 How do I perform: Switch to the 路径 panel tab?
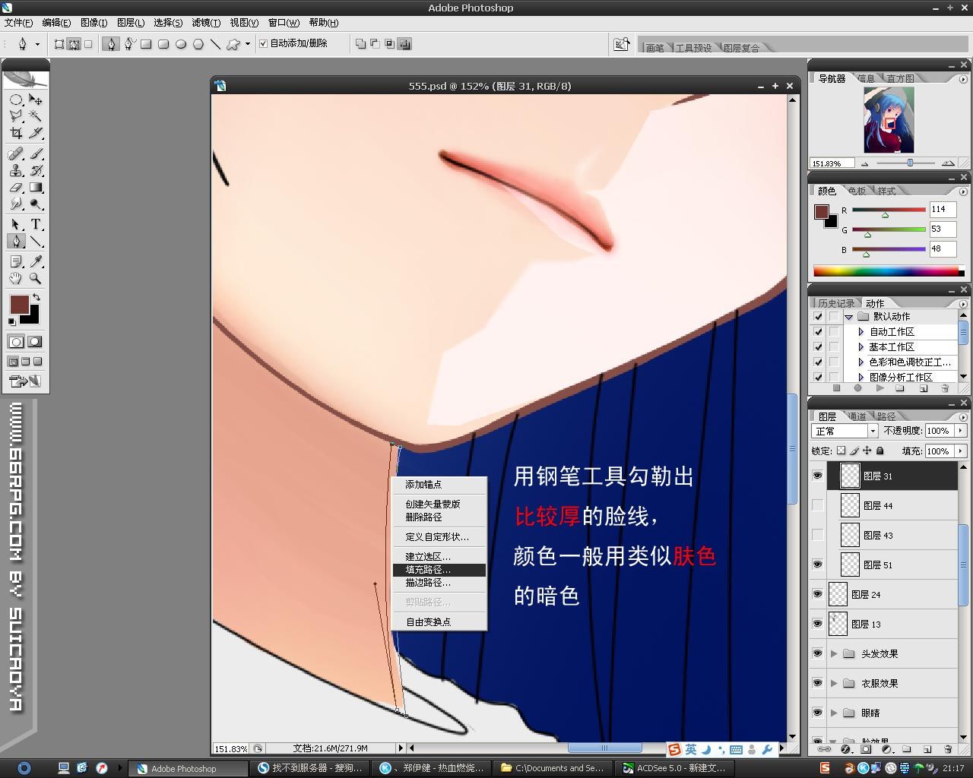point(886,416)
